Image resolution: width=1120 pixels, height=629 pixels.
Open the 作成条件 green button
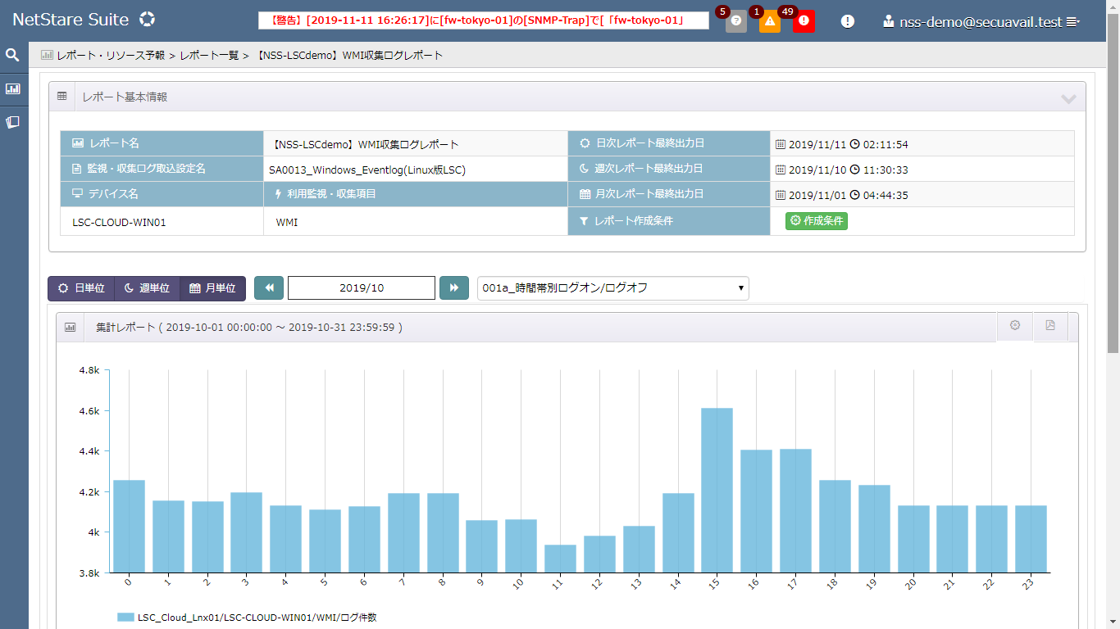click(817, 221)
